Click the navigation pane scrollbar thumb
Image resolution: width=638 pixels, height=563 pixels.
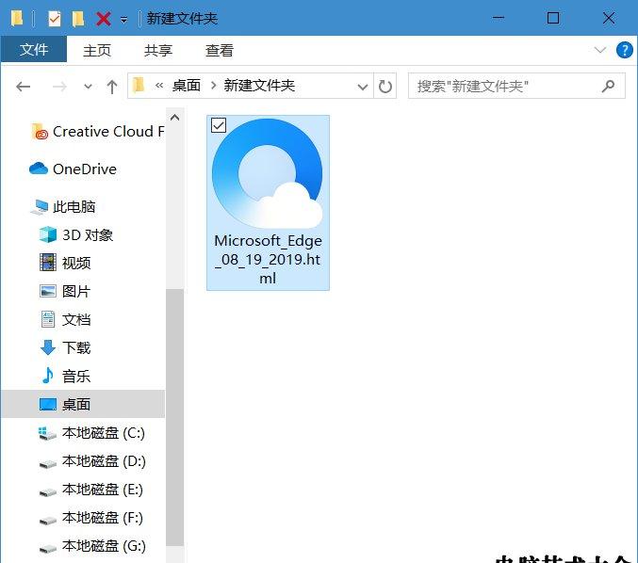(175, 417)
